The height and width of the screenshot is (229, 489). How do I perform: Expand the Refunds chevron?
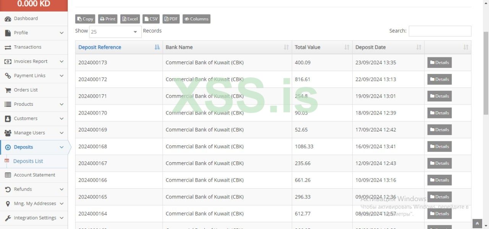tap(62, 189)
